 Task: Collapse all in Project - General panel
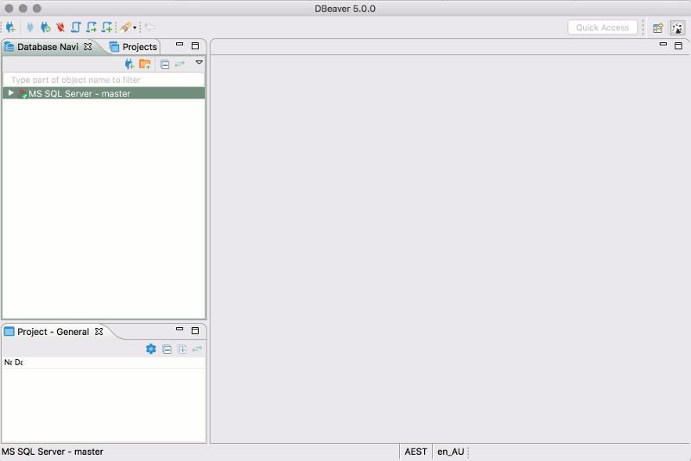[x=167, y=350]
